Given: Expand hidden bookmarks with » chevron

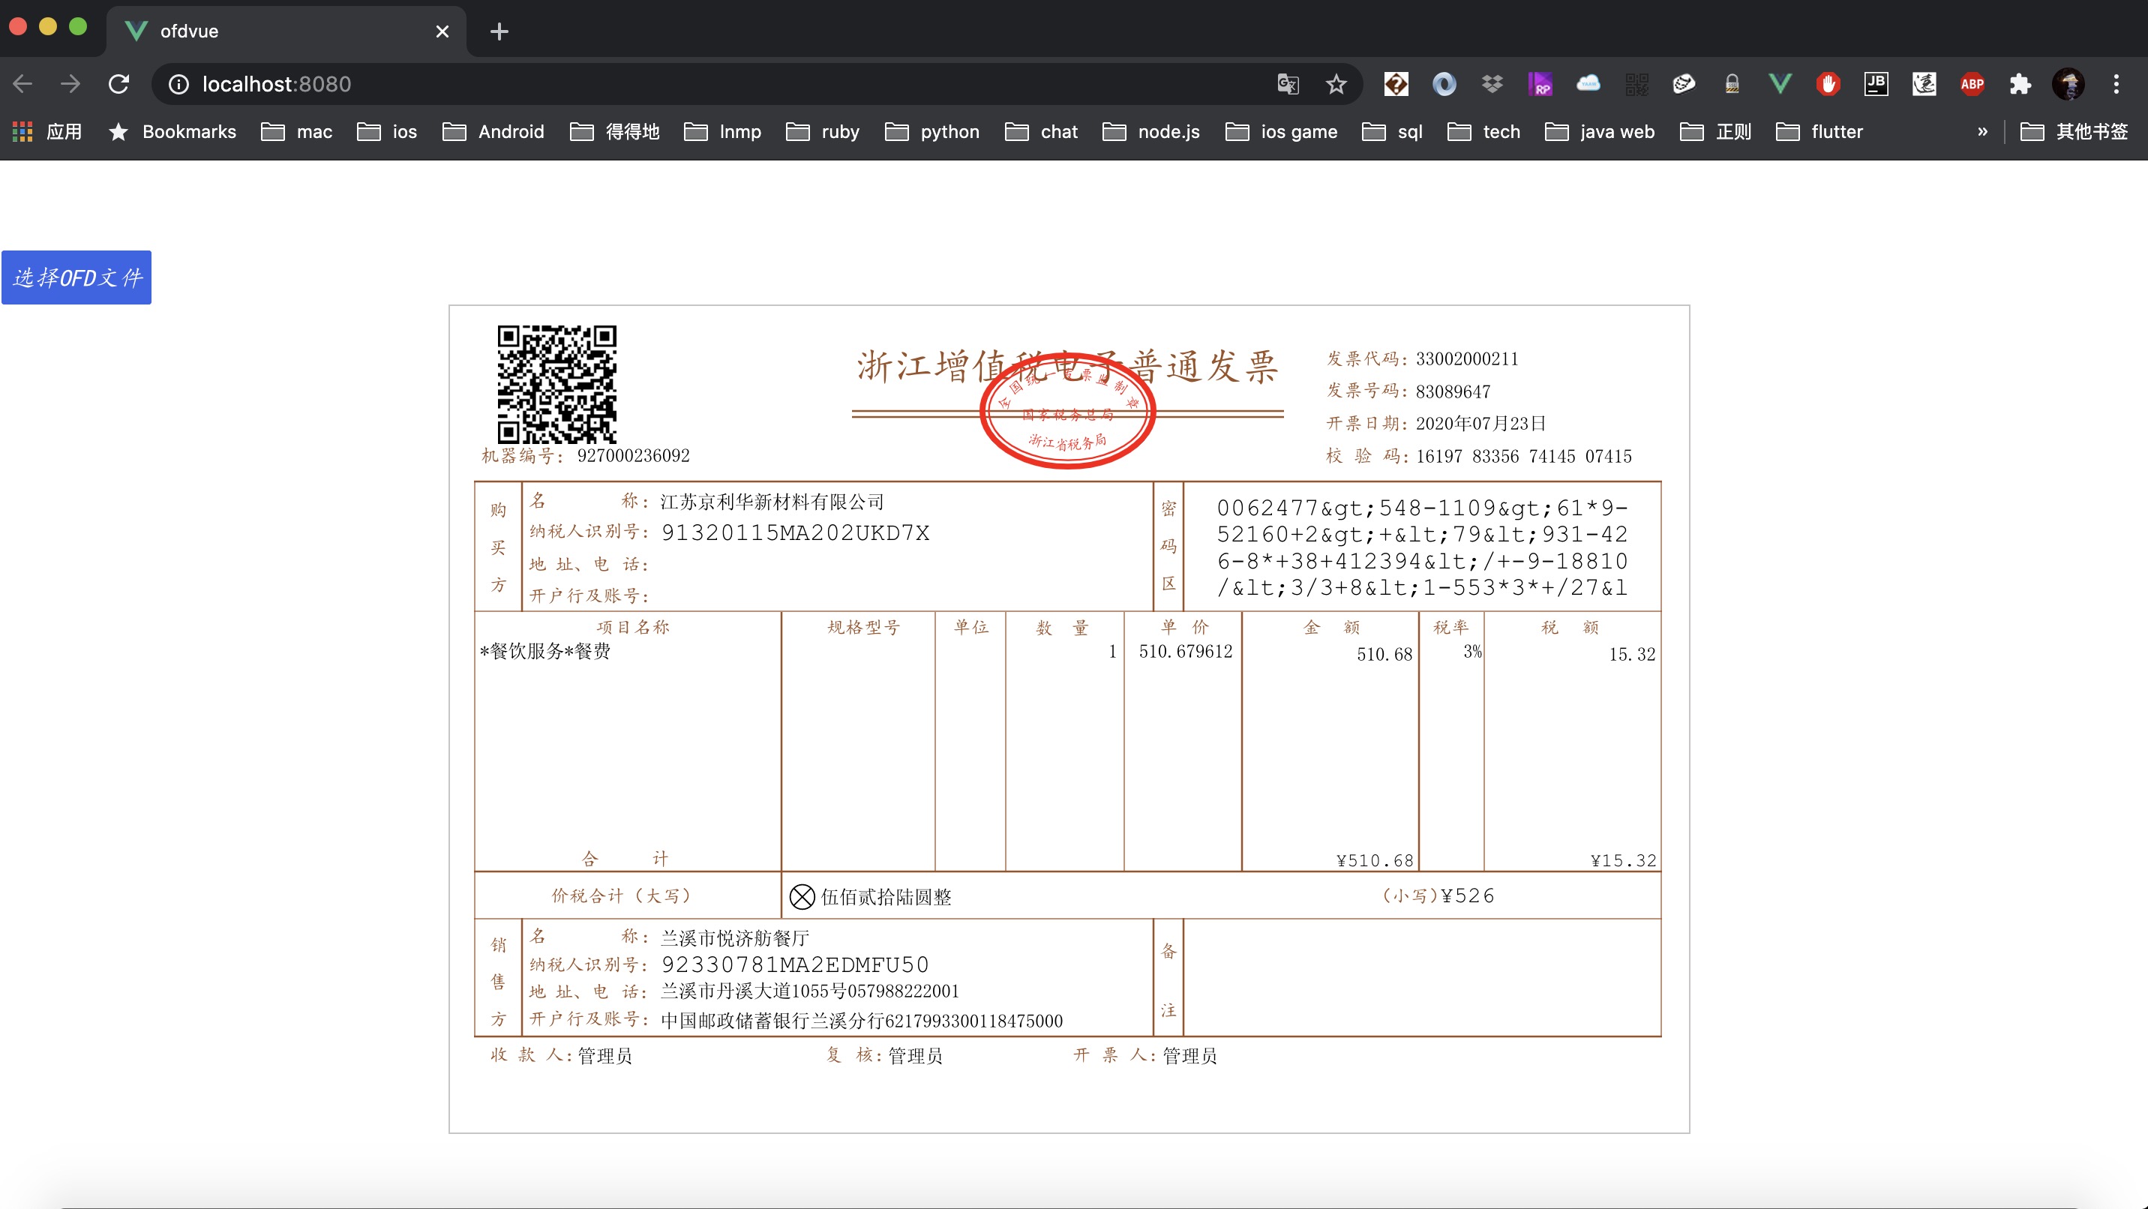Looking at the screenshot, I should point(1983,132).
